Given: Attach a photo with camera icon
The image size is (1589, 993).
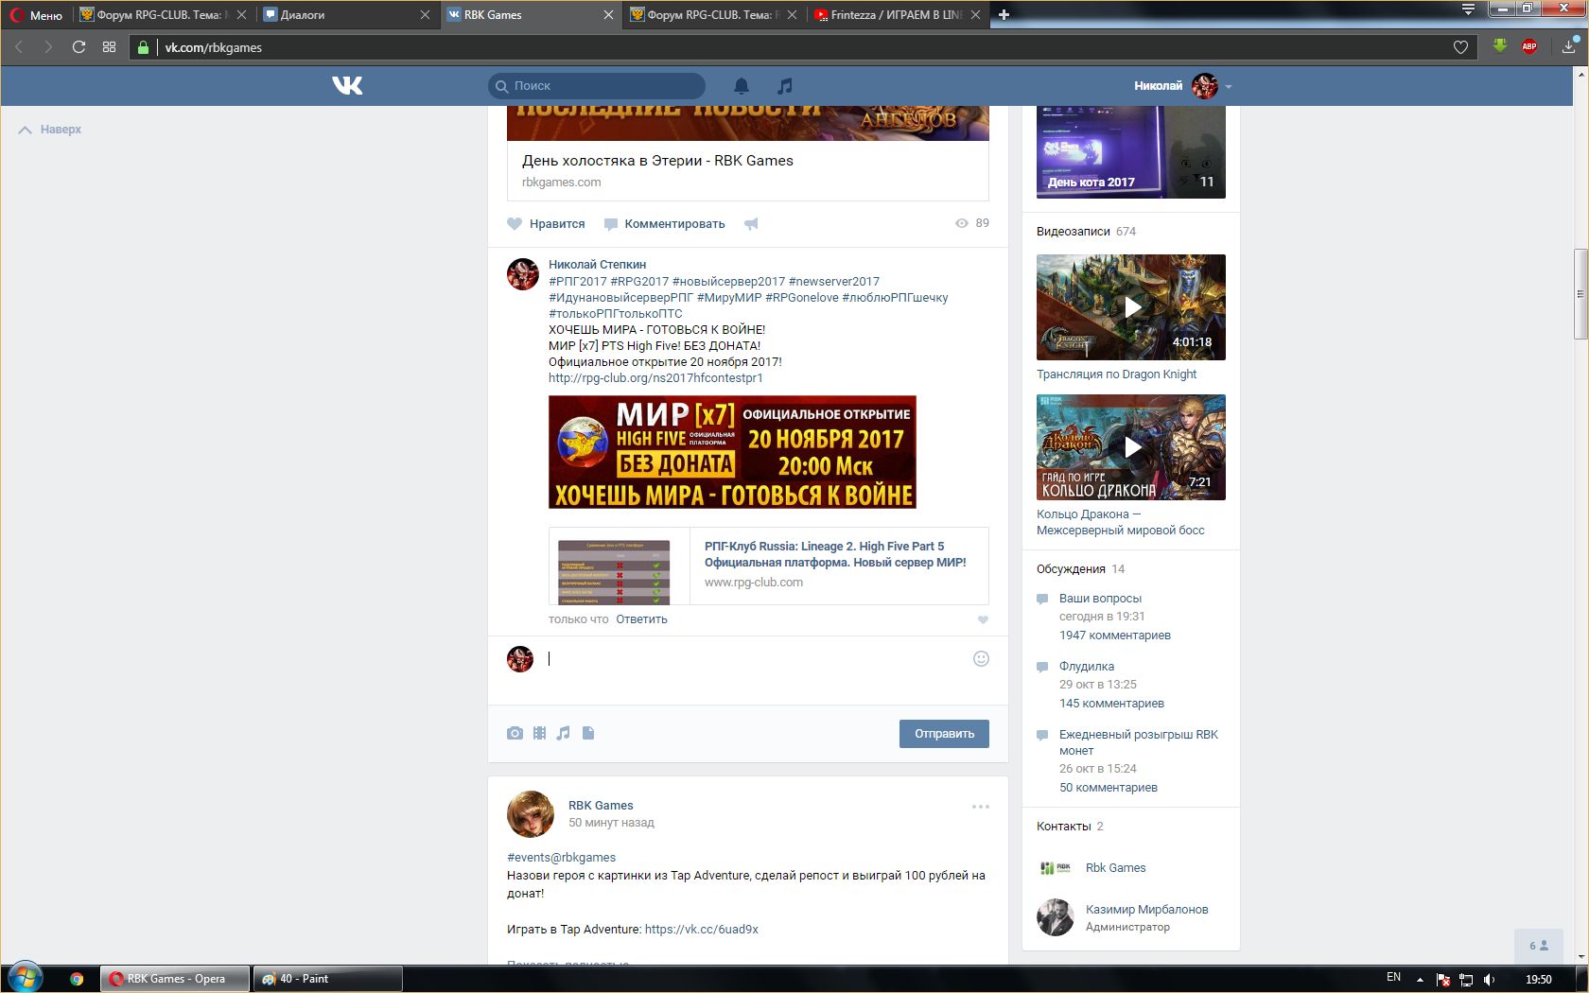Looking at the screenshot, I should click(x=515, y=733).
